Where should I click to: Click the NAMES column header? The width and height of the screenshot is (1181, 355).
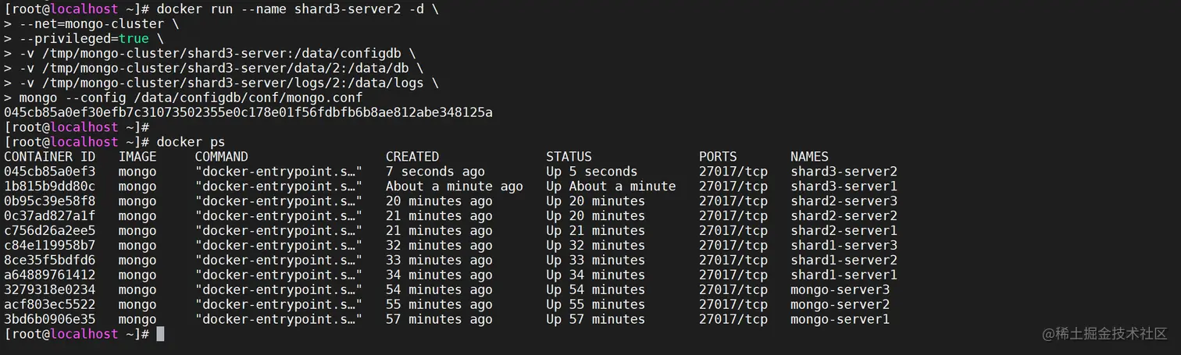(809, 157)
